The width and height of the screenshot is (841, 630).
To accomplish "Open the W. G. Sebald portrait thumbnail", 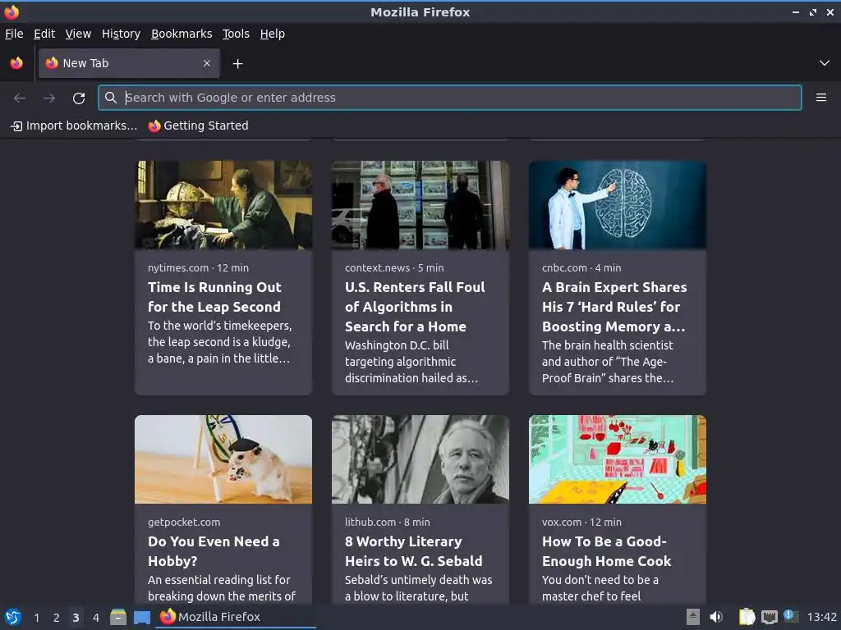I will pos(420,459).
